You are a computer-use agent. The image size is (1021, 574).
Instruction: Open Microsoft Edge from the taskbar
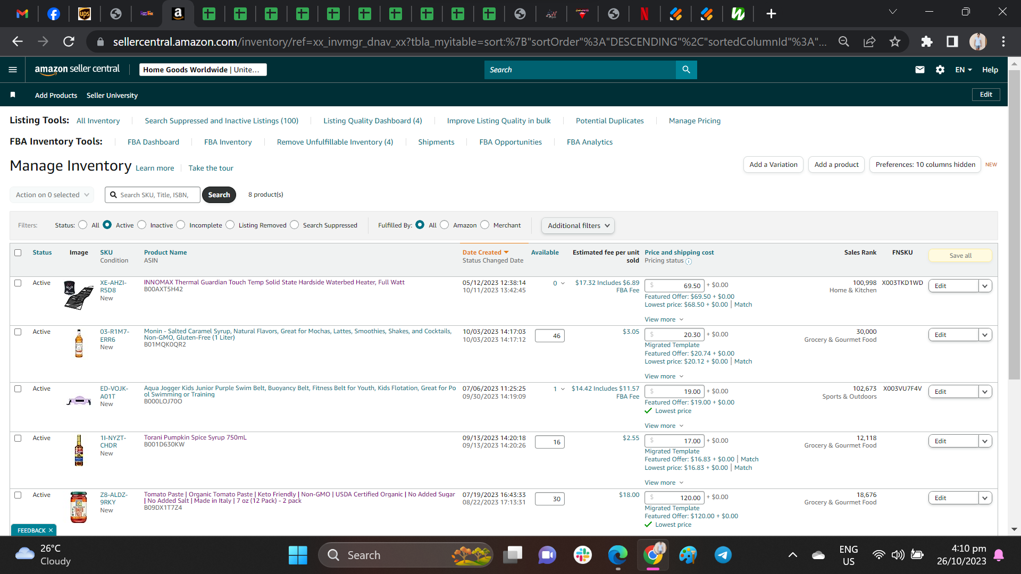click(x=617, y=555)
